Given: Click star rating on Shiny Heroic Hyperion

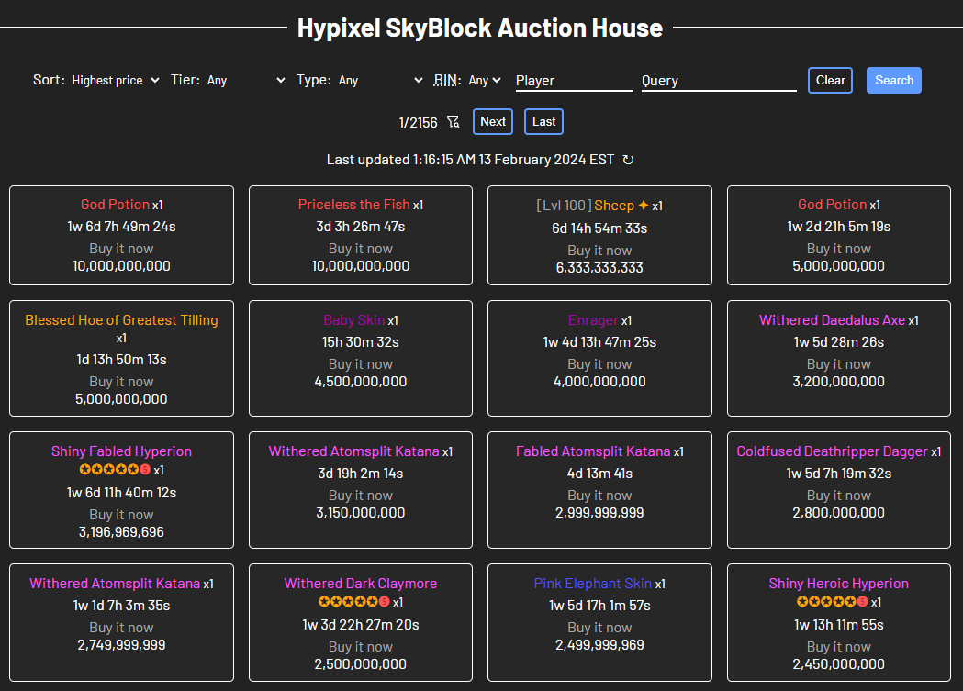Looking at the screenshot, I should pos(833,601).
